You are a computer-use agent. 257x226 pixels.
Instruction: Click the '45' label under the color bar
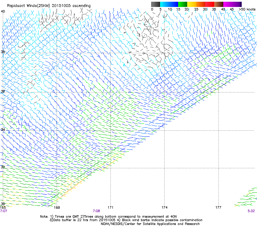point(232,9)
